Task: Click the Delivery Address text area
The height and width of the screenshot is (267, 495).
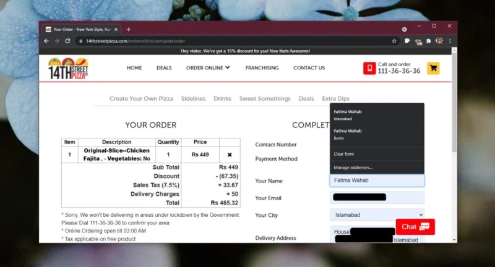Action: click(377, 234)
